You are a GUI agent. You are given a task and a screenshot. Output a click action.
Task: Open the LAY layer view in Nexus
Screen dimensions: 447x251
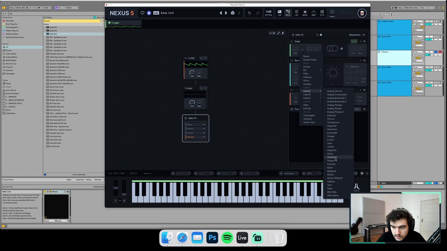[296, 13]
